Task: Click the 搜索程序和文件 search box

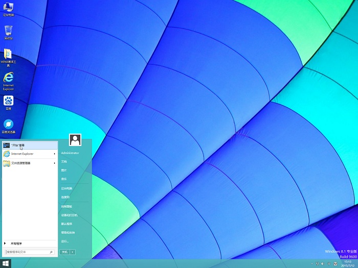Action: pos(27,252)
